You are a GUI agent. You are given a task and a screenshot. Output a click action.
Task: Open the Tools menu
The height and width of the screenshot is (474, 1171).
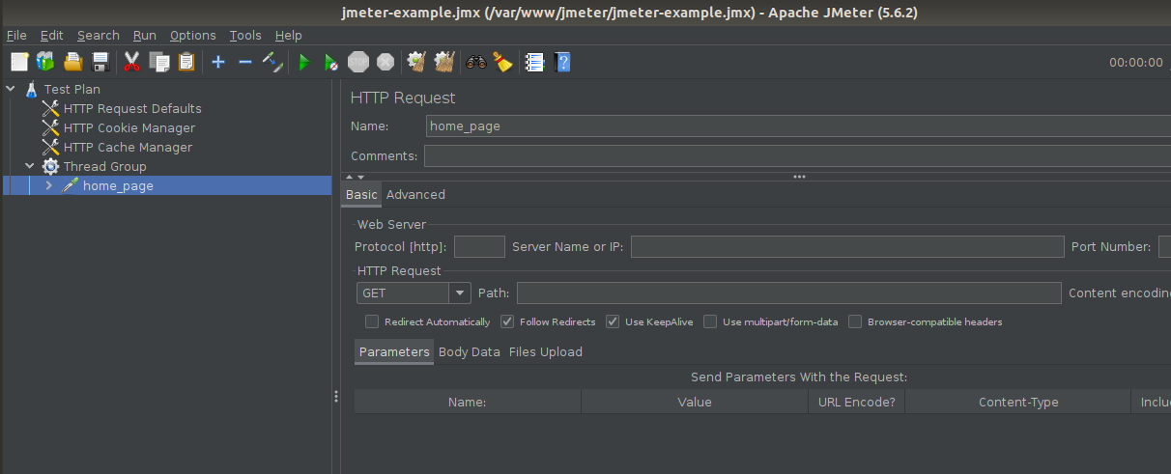point(245,35)
